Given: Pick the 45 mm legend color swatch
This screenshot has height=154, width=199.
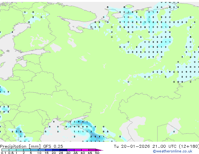Looking at the screenshot, I should (92, 150).
